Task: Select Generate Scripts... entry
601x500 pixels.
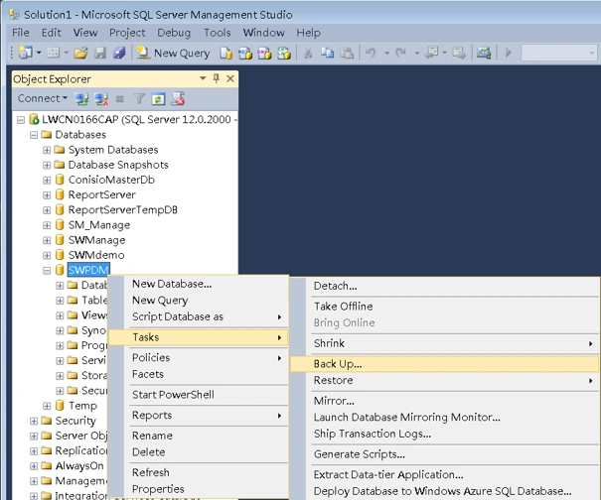Action: click(444, 454)
